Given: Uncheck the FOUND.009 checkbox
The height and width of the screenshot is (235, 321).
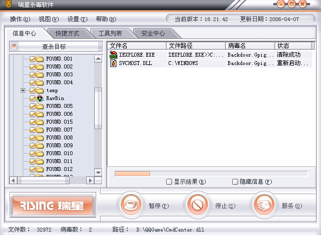Looking at the screenshot, I should 33,146.
